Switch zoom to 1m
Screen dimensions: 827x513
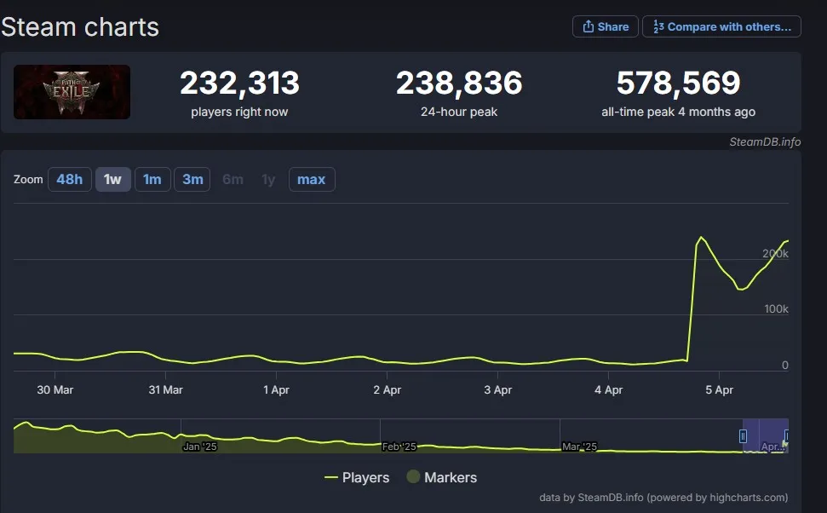[x=152, y=180]
